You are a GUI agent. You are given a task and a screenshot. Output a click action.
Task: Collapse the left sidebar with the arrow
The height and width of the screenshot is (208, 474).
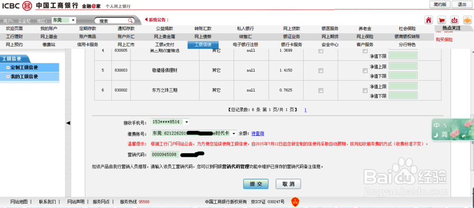point(68,123)
